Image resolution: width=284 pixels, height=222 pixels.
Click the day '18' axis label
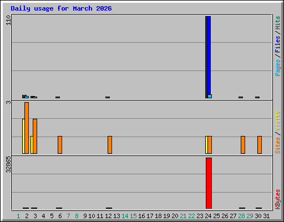pyautogui.click(x=158, y=216)
